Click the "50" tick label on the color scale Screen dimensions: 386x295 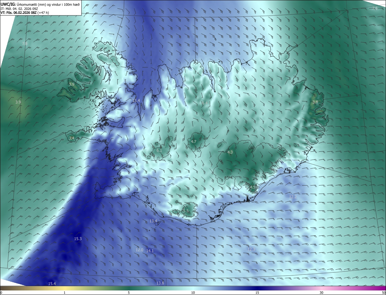384,293
